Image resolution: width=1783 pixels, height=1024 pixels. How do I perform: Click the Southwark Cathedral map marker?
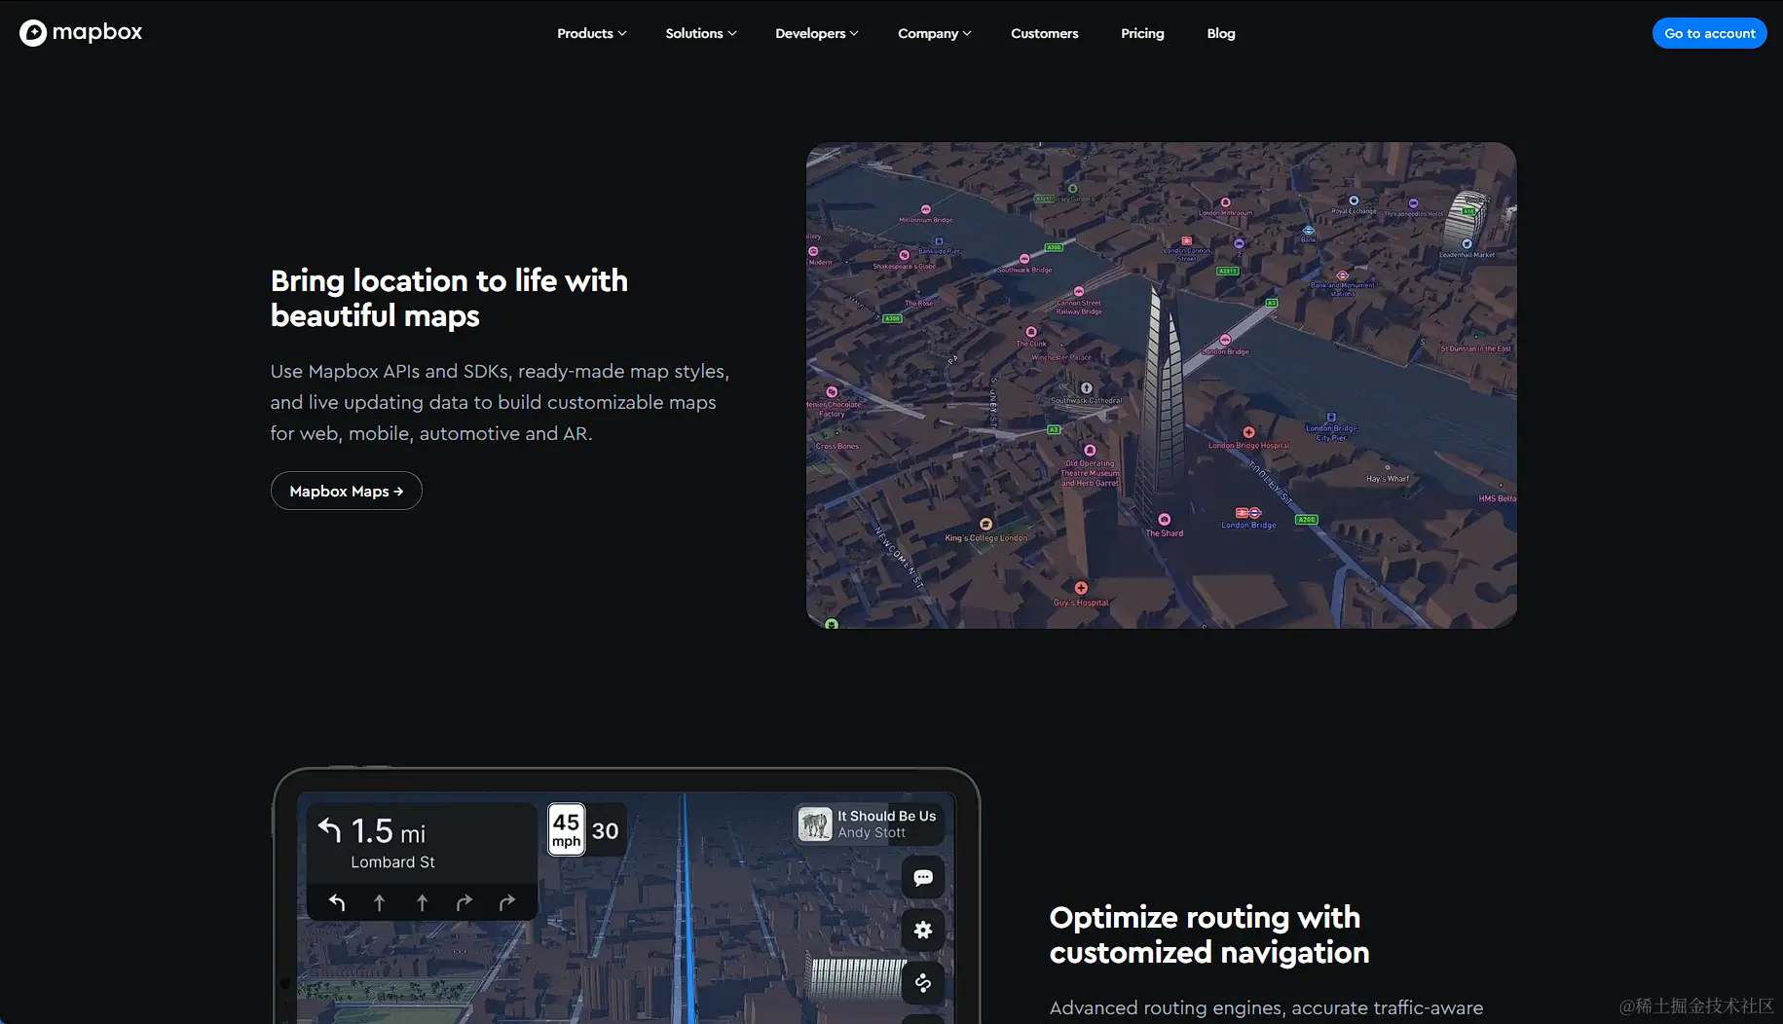1086,388
